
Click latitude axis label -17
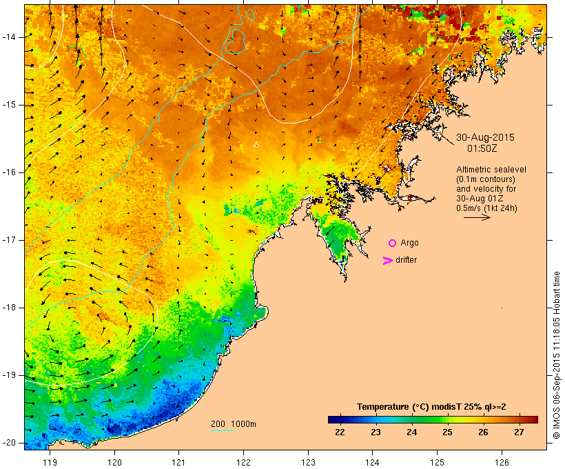[8, 240]
